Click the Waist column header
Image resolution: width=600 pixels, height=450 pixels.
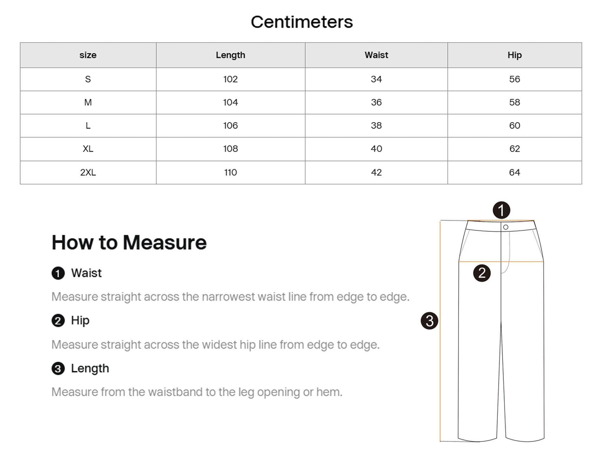click(x=376, y=55)
